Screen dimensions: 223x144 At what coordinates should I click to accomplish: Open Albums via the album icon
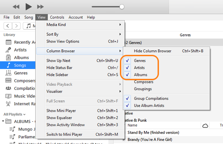click(8, 58)
